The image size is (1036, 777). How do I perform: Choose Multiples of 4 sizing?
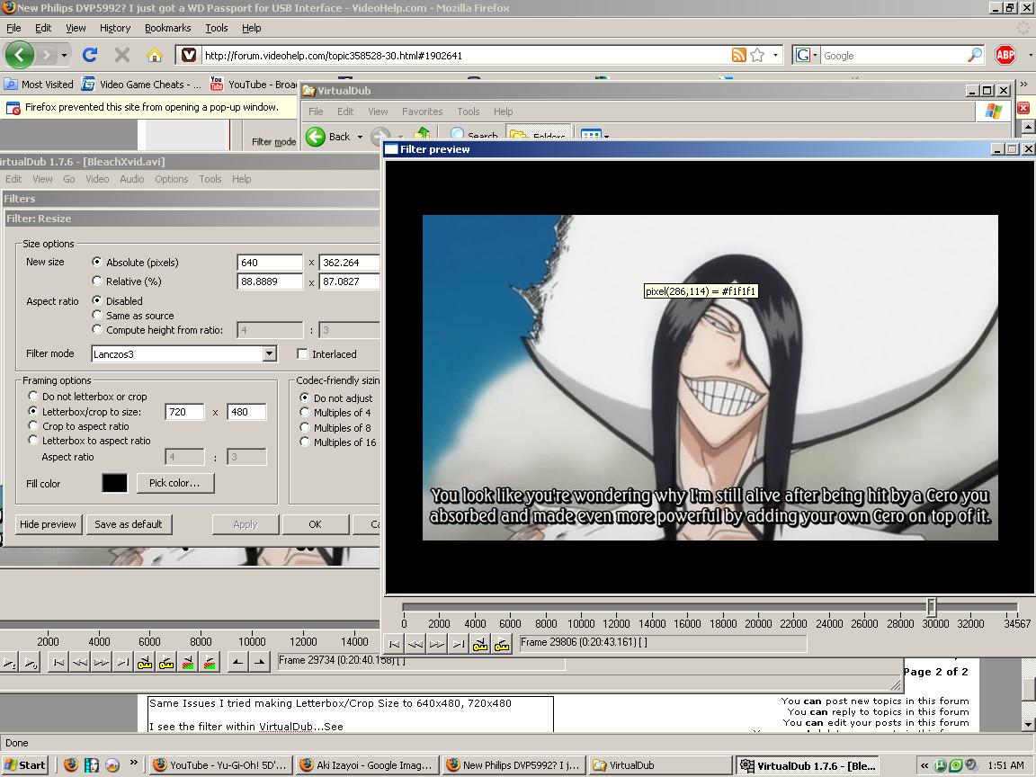(305, 412)
